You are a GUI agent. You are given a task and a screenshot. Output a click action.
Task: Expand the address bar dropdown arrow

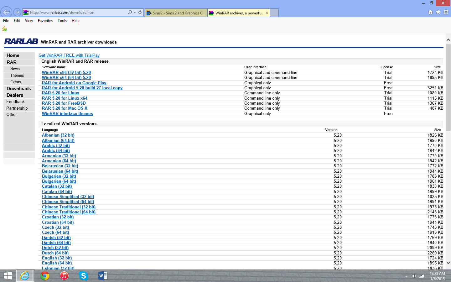135,13
